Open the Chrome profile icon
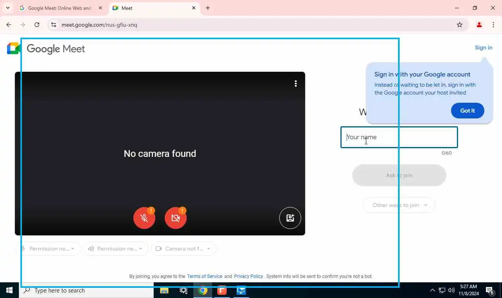 (x=479, y=25)
